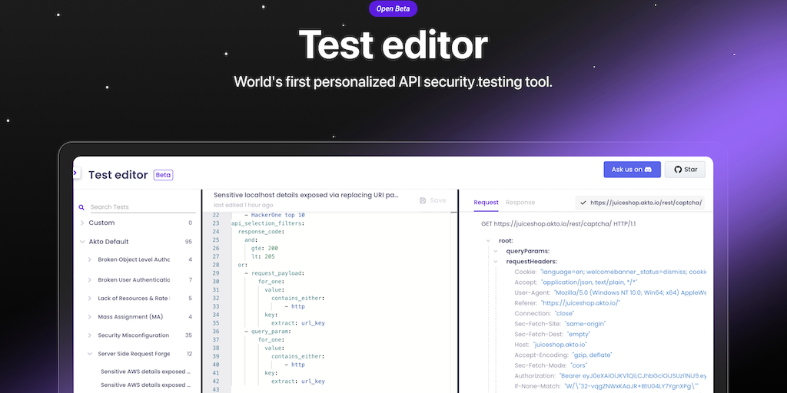The width and height of the screenshot is (787, 393).
Task: Focus the Search Tests input field
Action: click(142, 207)
